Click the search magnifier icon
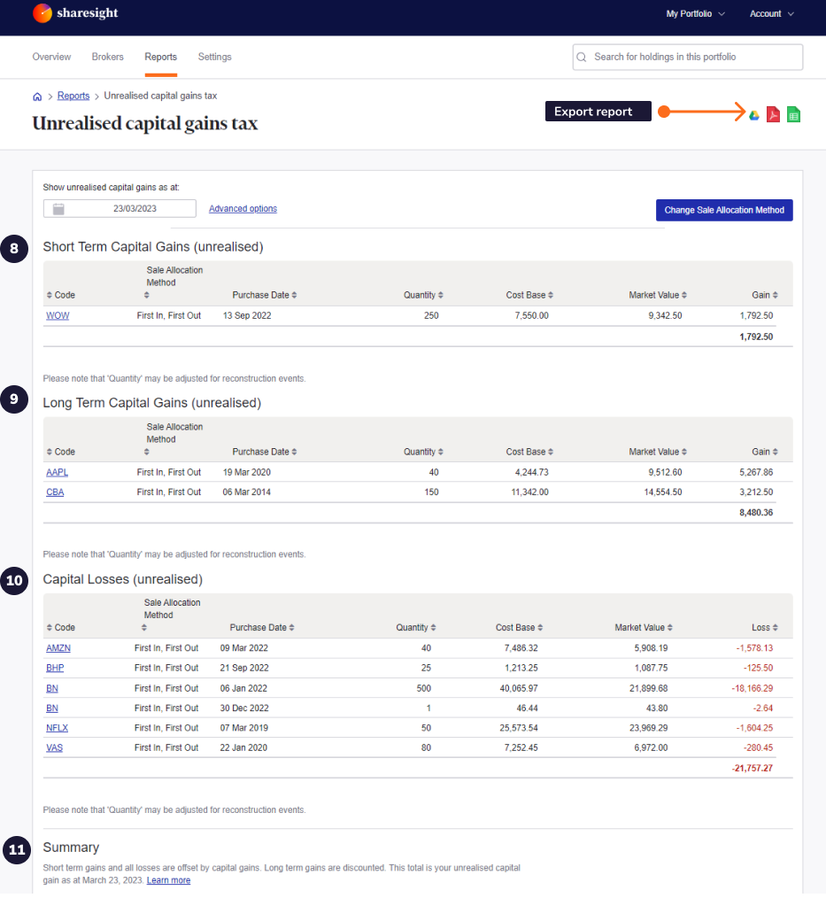The height and width of the screenshot is (898, 826). pyautogui.click(x=582, y=58)
